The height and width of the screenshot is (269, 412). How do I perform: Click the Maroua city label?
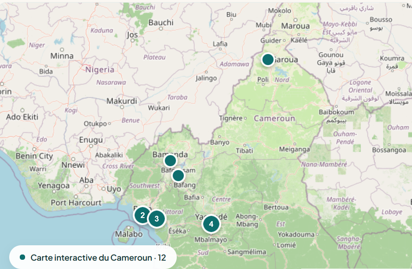[x=295, y=26]
